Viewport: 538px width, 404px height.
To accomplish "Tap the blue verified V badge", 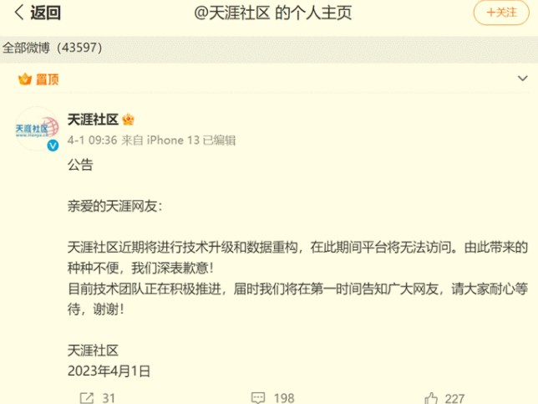I will [x=53, y=146].
